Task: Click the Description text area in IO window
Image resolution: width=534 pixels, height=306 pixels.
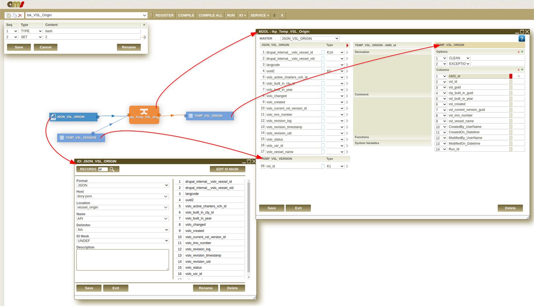Action: tap(123, 260)
